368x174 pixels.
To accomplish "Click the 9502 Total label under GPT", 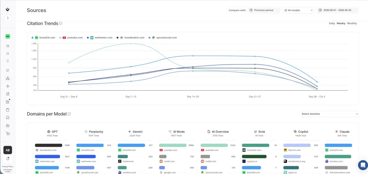I will coord(52,135).
